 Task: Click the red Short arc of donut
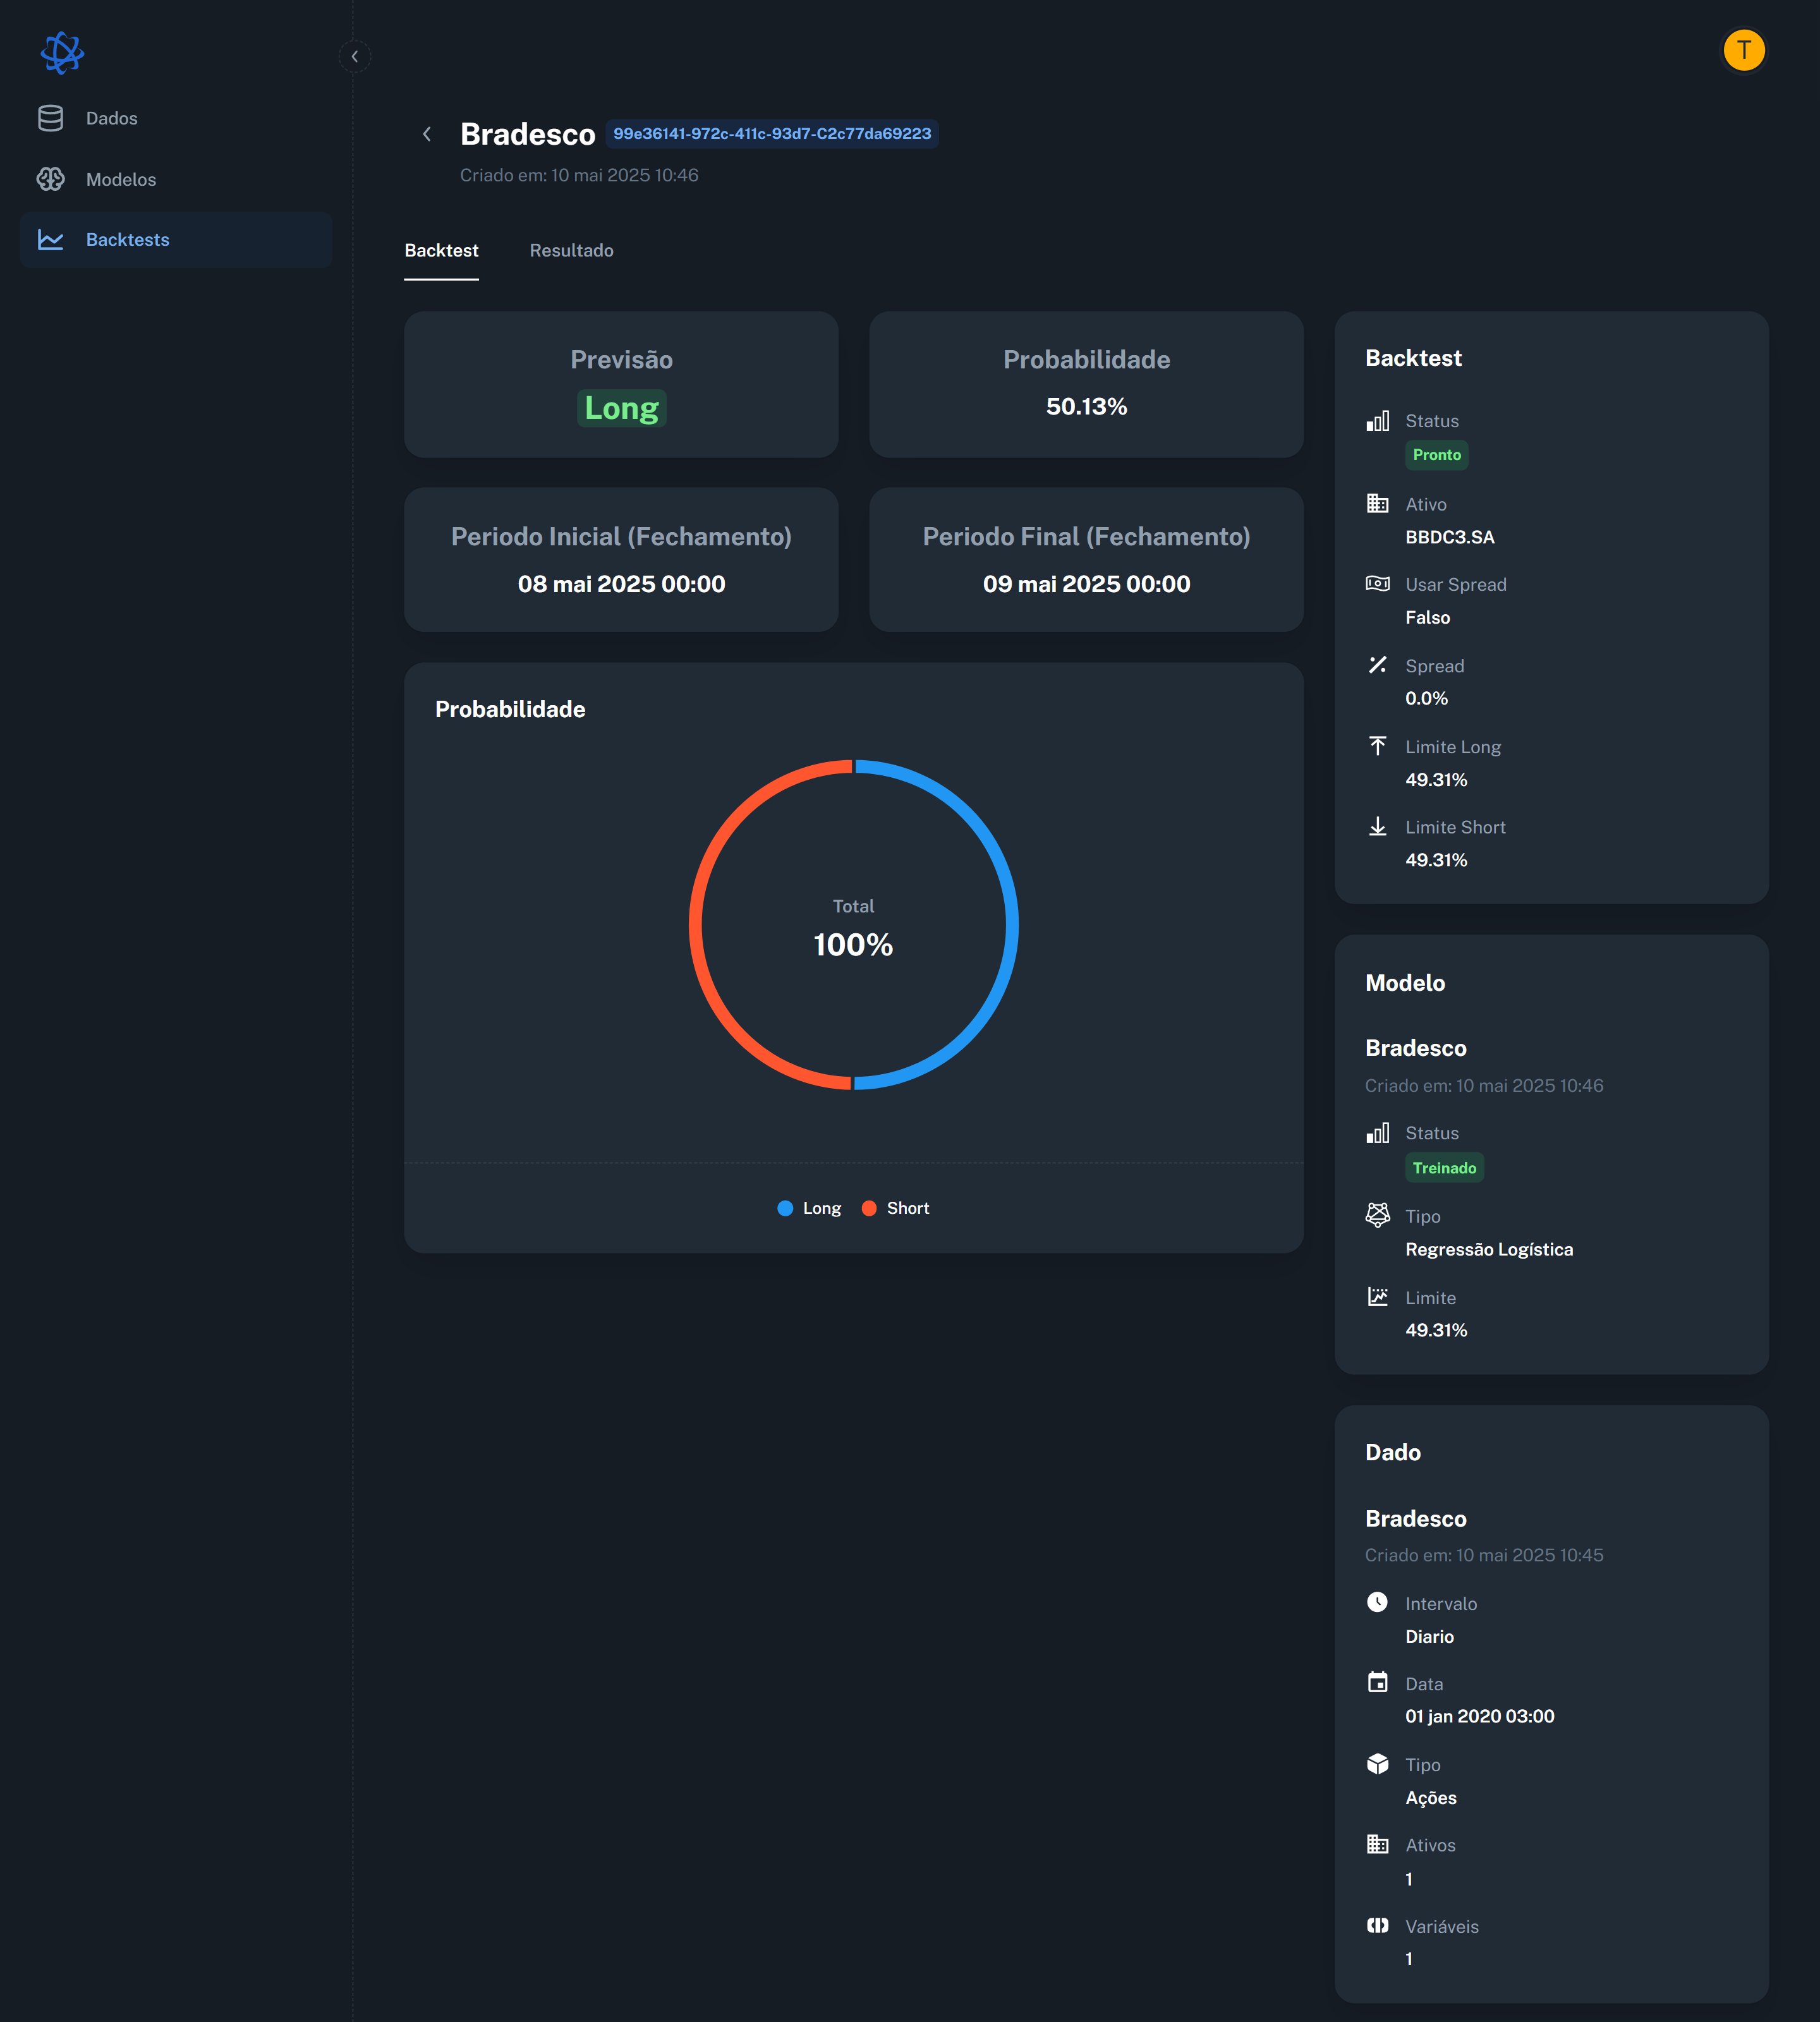[696, 925]
